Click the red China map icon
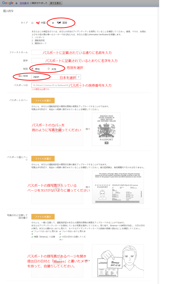The width and height of the screenshot is (189, 284). pos(38,23)
